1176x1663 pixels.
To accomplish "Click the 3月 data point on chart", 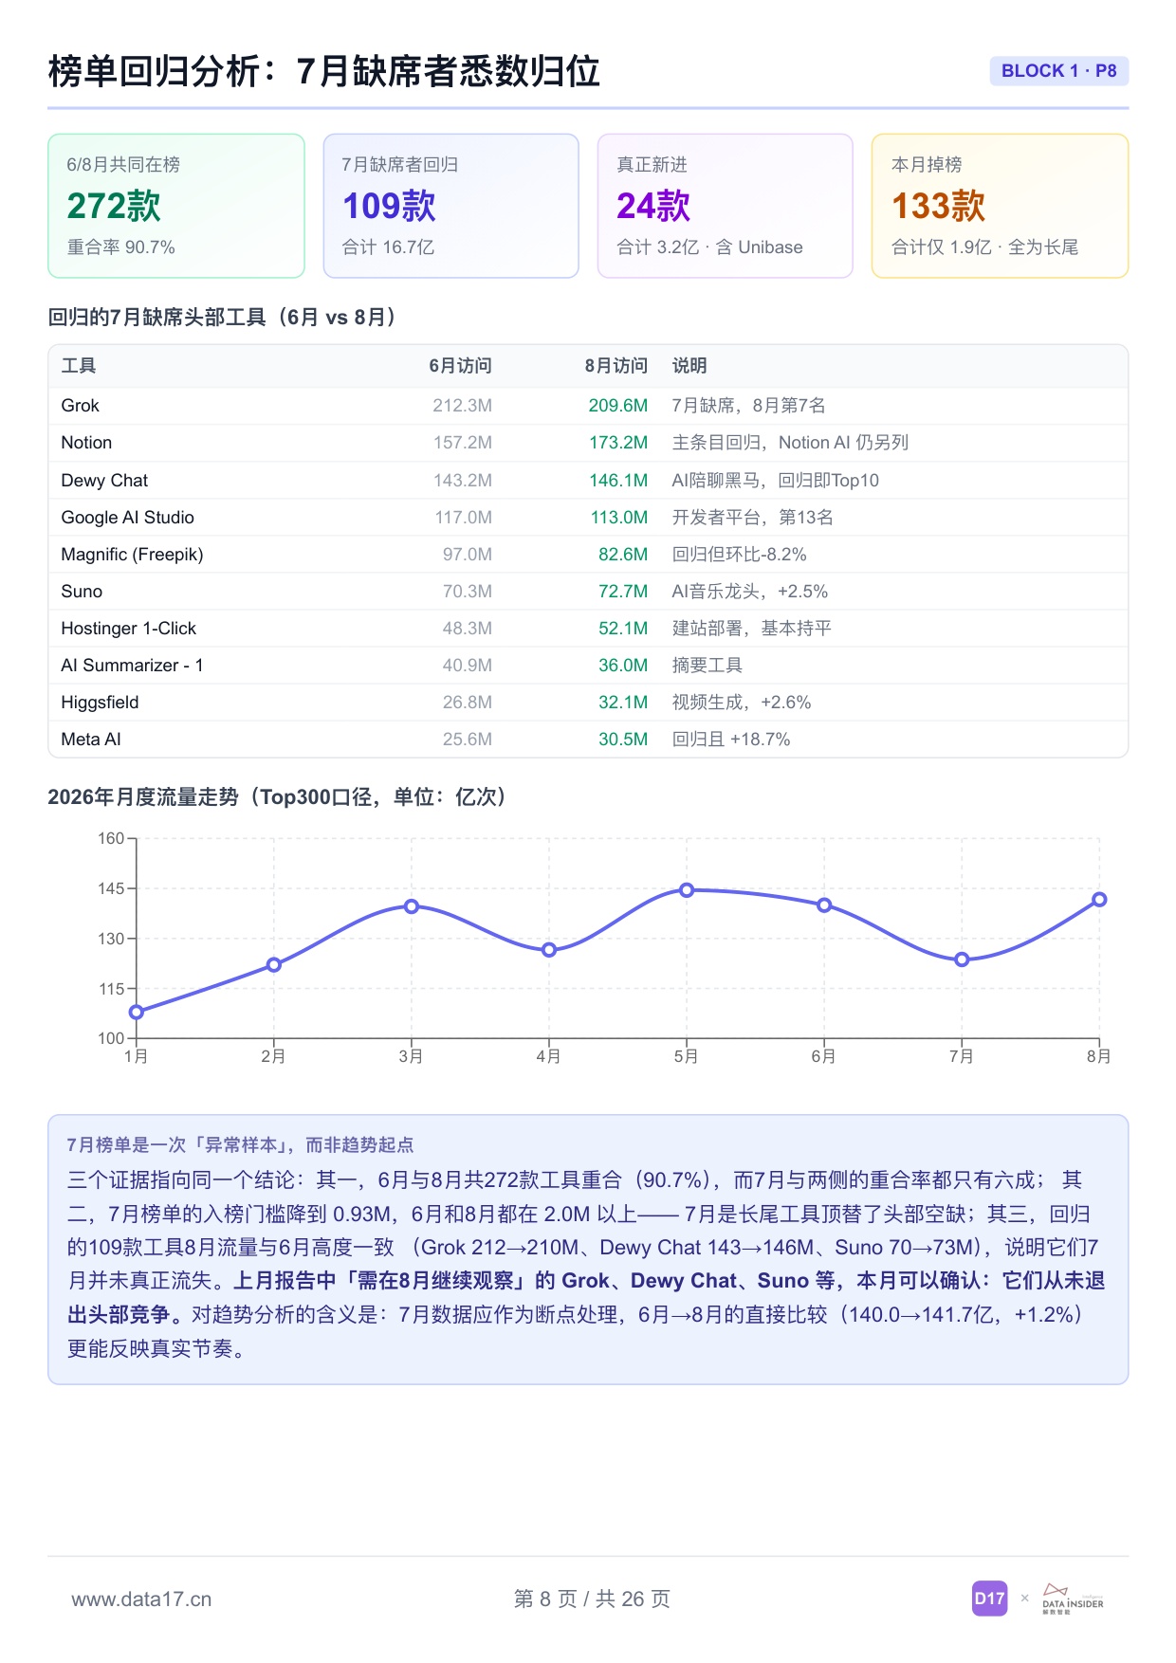I will tap(412, 906).
